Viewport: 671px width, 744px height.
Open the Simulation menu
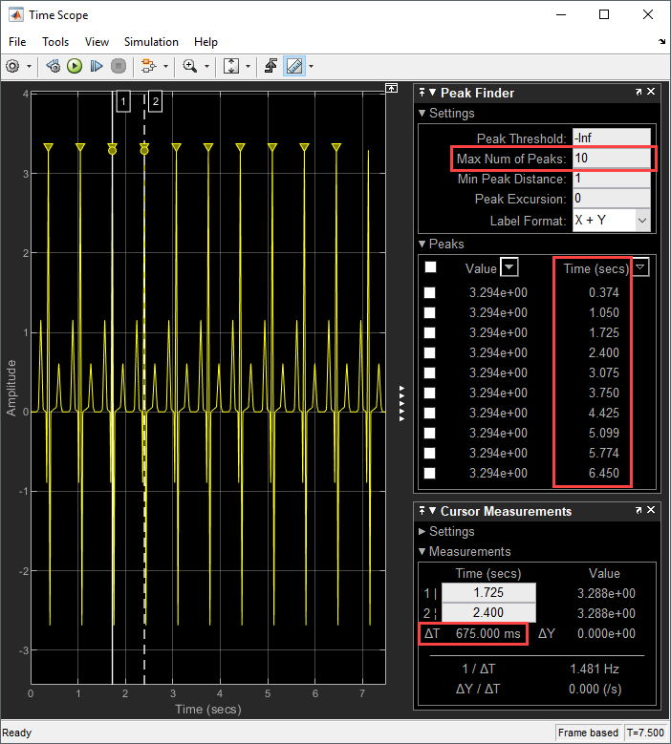pos(151,42)
